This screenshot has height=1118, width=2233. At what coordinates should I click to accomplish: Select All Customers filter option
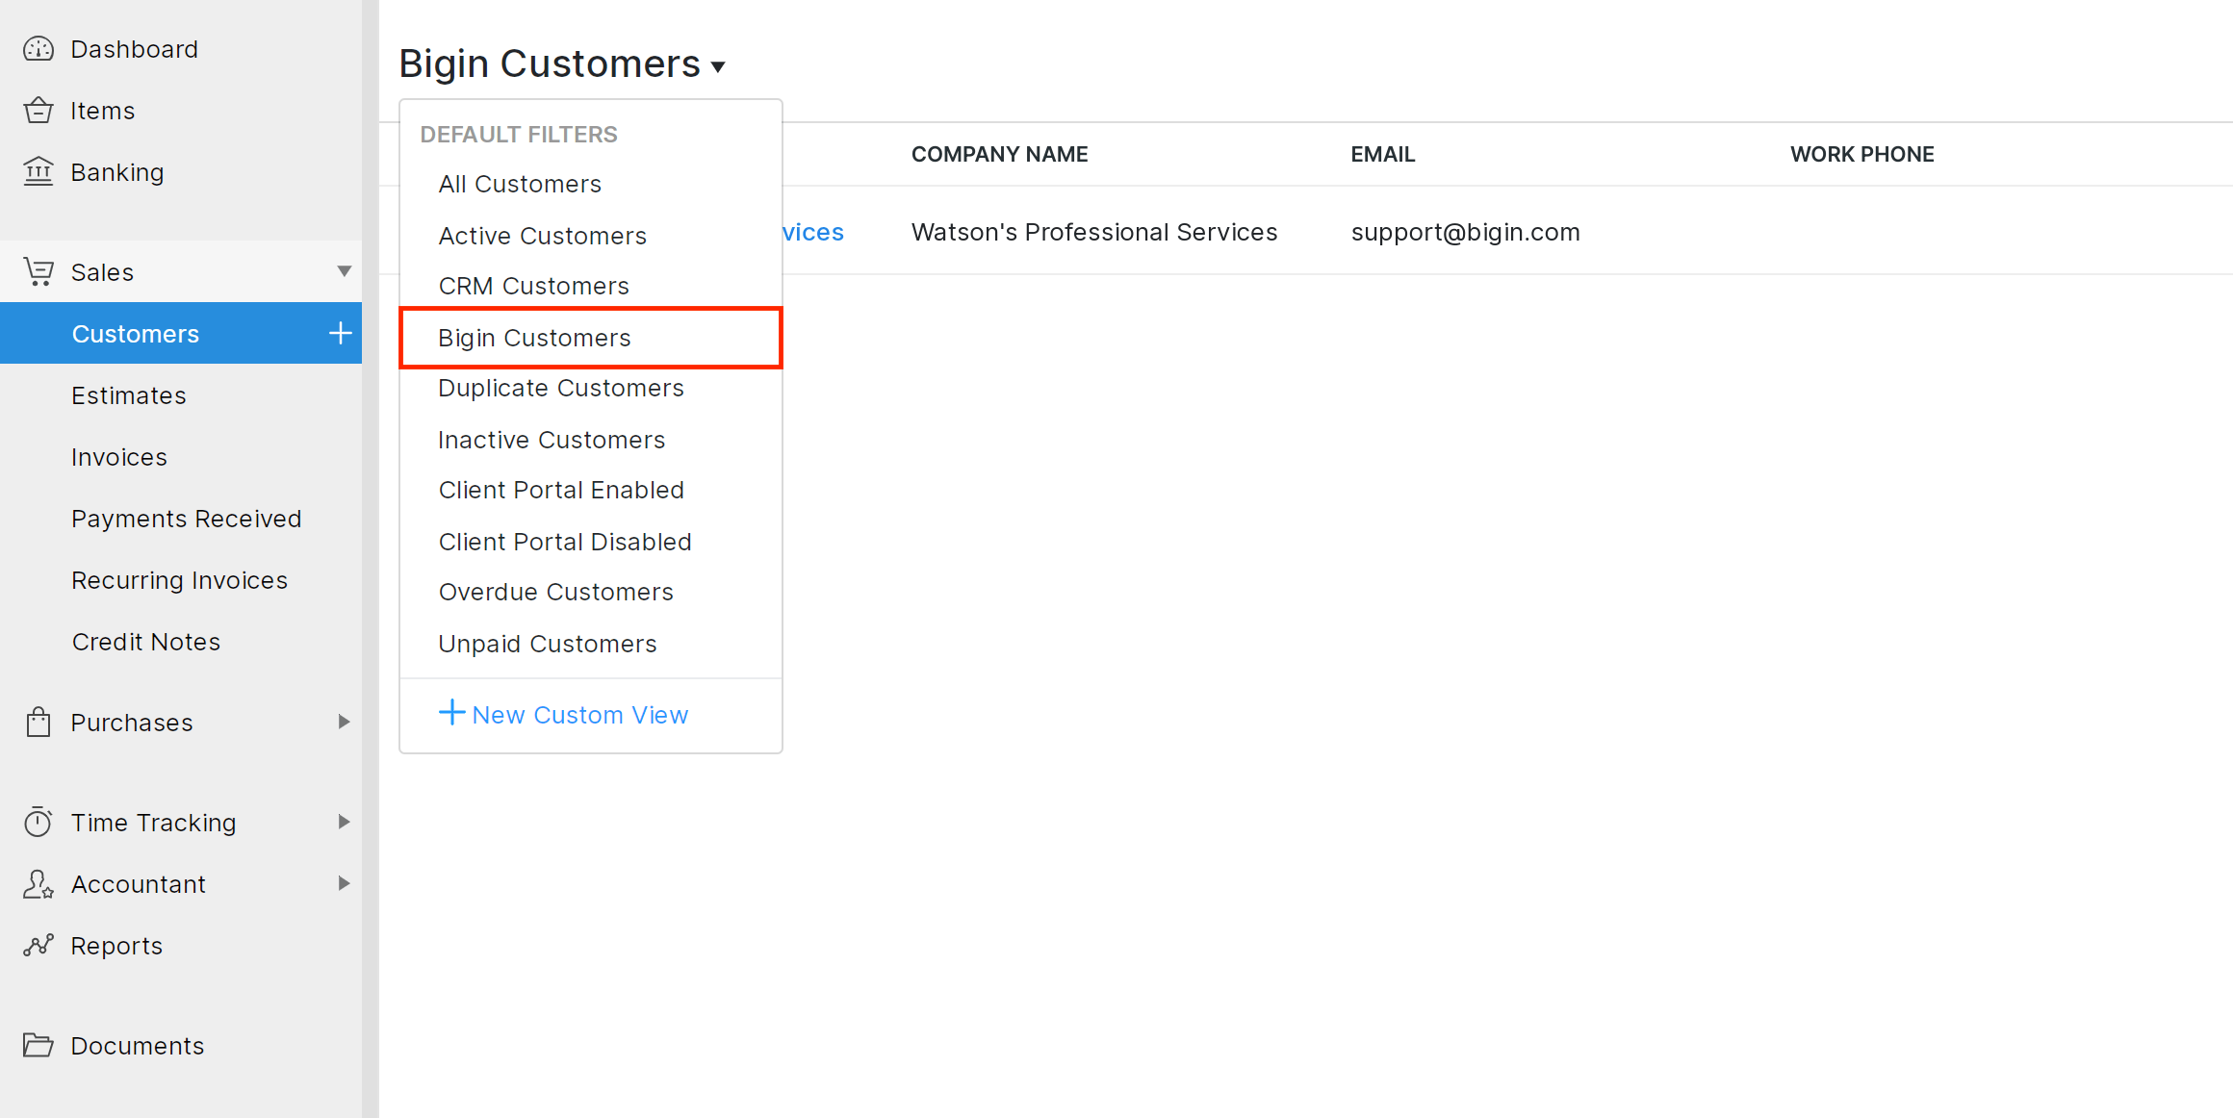click(x=521, y=183)
